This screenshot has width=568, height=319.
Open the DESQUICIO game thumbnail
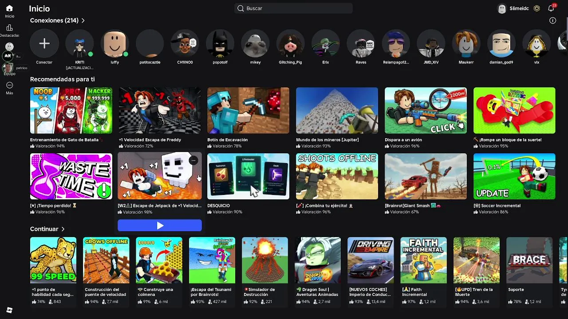point(248,176)
